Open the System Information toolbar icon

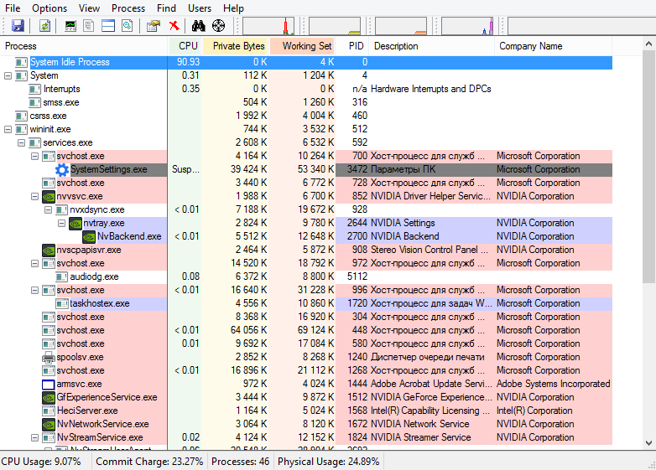click(x=70, y=26)
